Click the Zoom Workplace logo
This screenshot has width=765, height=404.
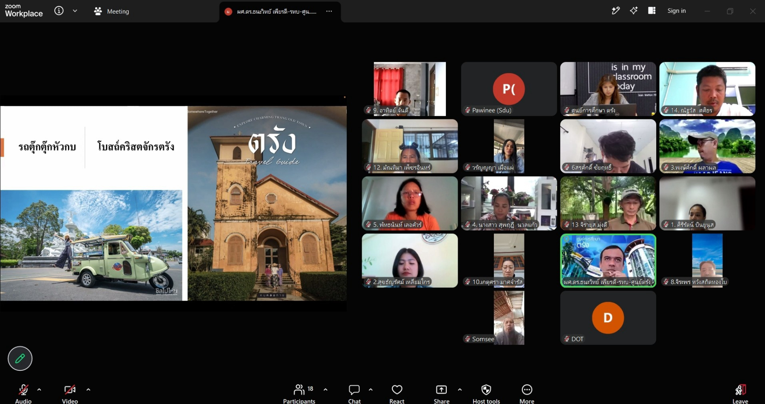pos(24,11)
